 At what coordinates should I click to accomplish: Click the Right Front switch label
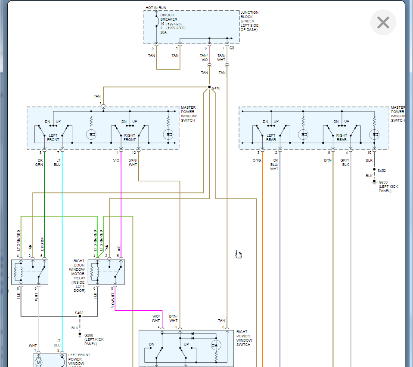(x=130, y=138)
